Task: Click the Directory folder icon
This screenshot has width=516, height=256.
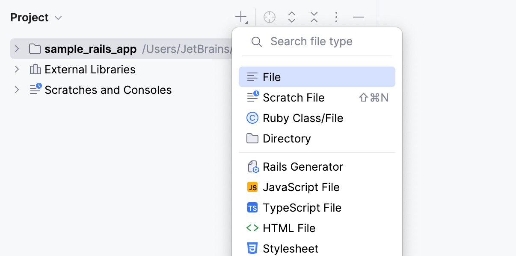Action: [252, 138]
